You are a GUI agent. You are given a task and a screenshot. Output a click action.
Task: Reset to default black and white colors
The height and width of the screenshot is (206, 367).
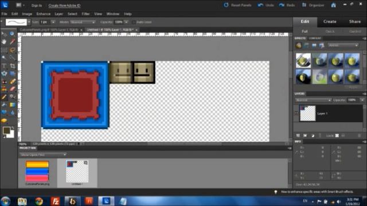pos(4,137)
